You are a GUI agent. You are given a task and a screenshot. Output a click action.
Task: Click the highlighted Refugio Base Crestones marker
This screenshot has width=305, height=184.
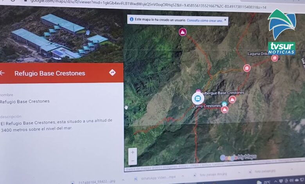click(198, 99)
